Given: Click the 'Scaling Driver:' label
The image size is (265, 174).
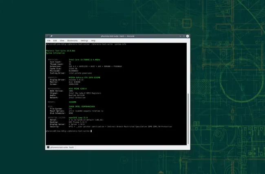Looking at the screenshot, I should pos(57,73).
